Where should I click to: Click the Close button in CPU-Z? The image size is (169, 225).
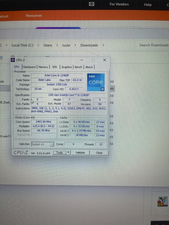click(x=99, y=153)
